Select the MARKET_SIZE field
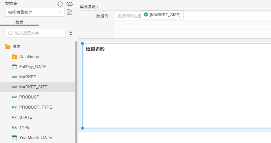Viewport: 271px width, 143px height. tap(33, 87)
